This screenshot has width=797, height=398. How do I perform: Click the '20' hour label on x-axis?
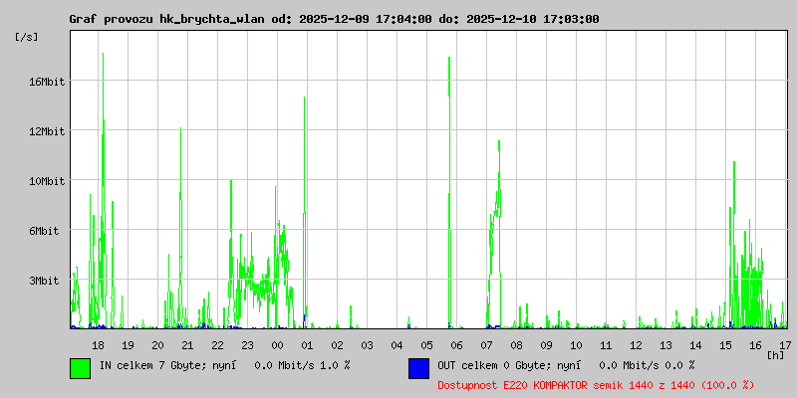[157, 345]
